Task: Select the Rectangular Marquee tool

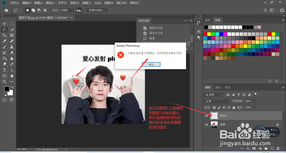Action: click(x=12, y=24)
